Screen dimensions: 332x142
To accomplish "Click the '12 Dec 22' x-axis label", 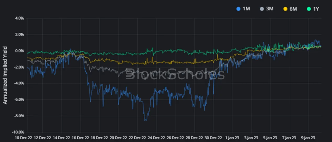I will coord(42,138).
